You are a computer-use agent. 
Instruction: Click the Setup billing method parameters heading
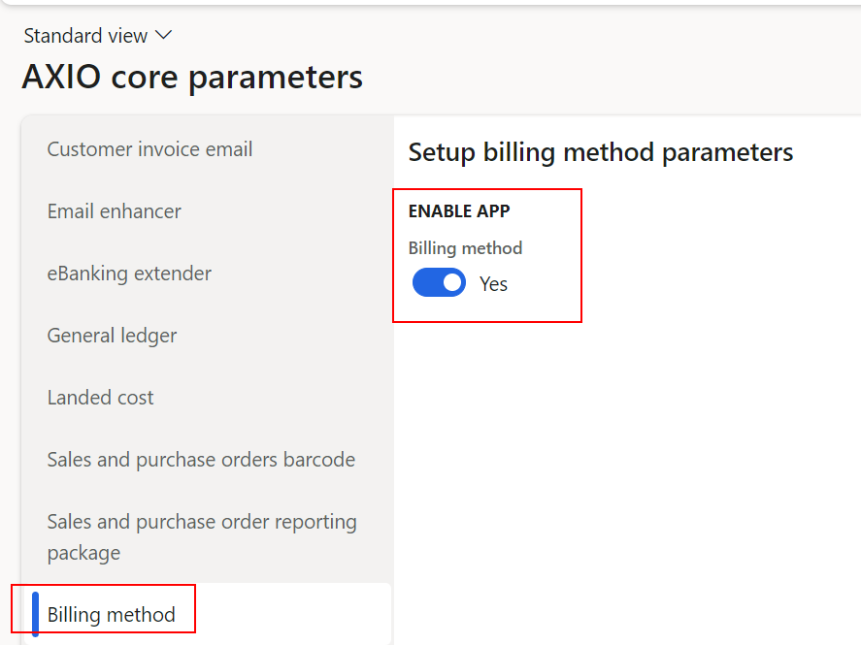tap(601, 152)
